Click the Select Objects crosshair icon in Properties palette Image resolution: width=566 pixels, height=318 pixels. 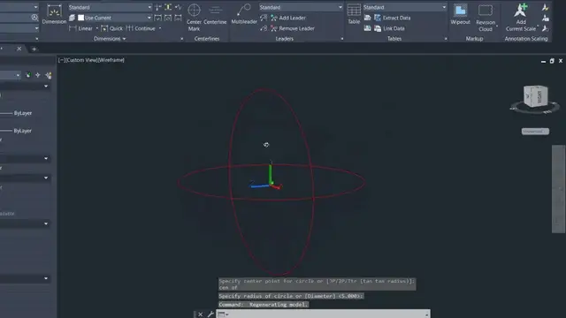[x=38, y=75]
